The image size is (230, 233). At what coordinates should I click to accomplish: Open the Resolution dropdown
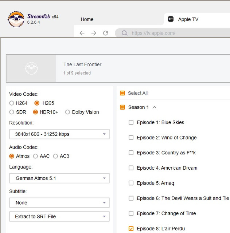tap(59, 134)
